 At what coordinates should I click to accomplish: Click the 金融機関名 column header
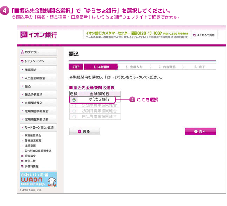tap(99, 93)
